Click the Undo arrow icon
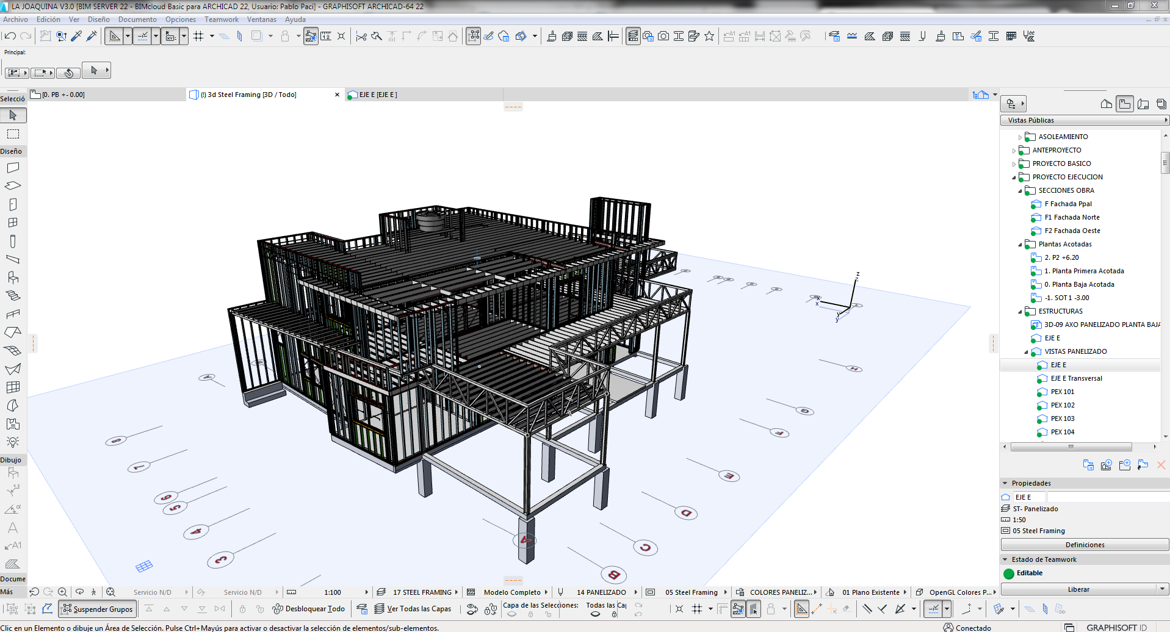1170x632 pixels. pyautogui.click(x=10, y=37)
